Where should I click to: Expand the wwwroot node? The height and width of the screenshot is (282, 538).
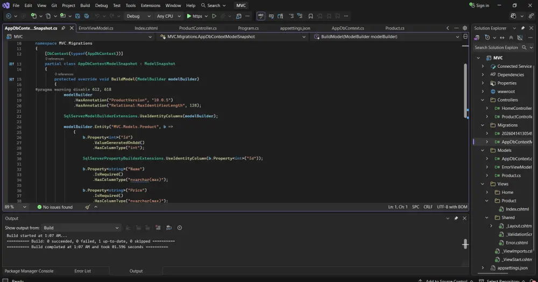(x=483, y=91)
